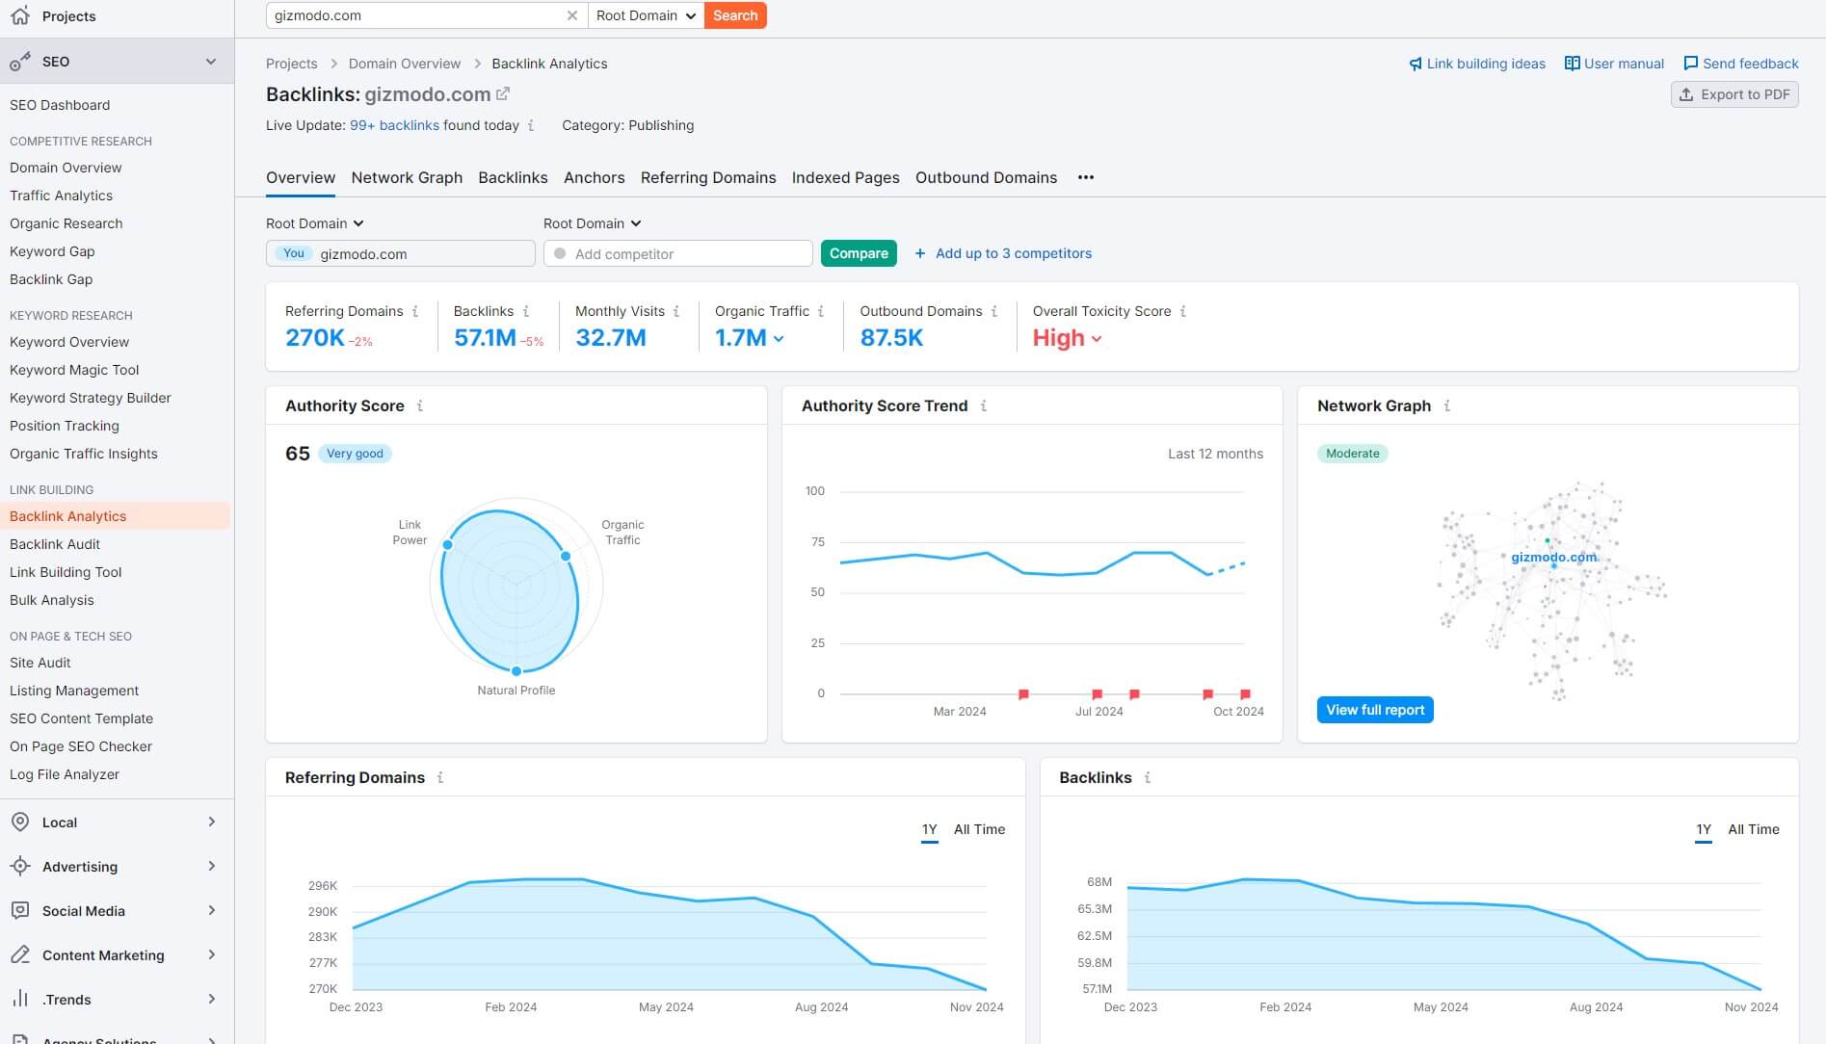Open the Referring Domains chart info icon
This screenshot has height=1044, width=1826.
(x=440, y=777)
